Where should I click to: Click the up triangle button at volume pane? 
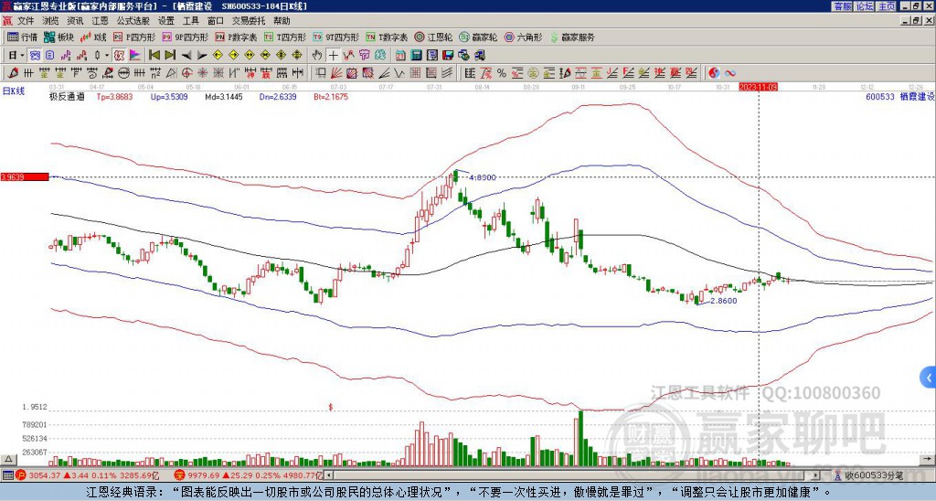tap(8, 459)
